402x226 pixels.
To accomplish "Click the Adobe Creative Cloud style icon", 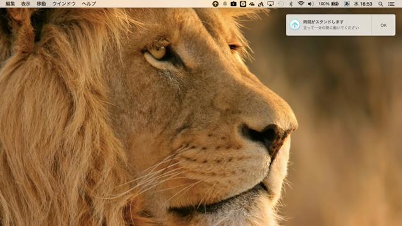I will click(x=261, y=4).
